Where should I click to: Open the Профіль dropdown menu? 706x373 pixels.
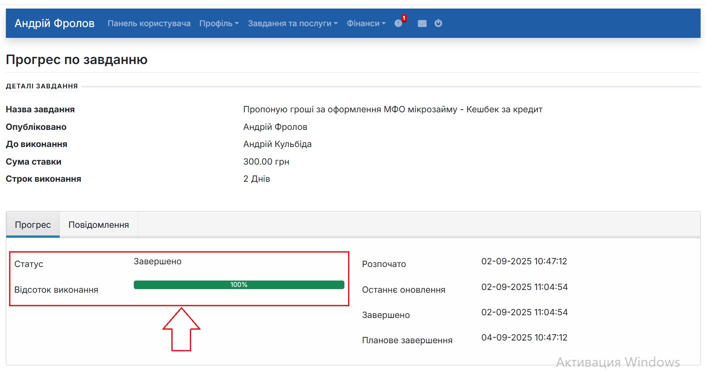218,23
